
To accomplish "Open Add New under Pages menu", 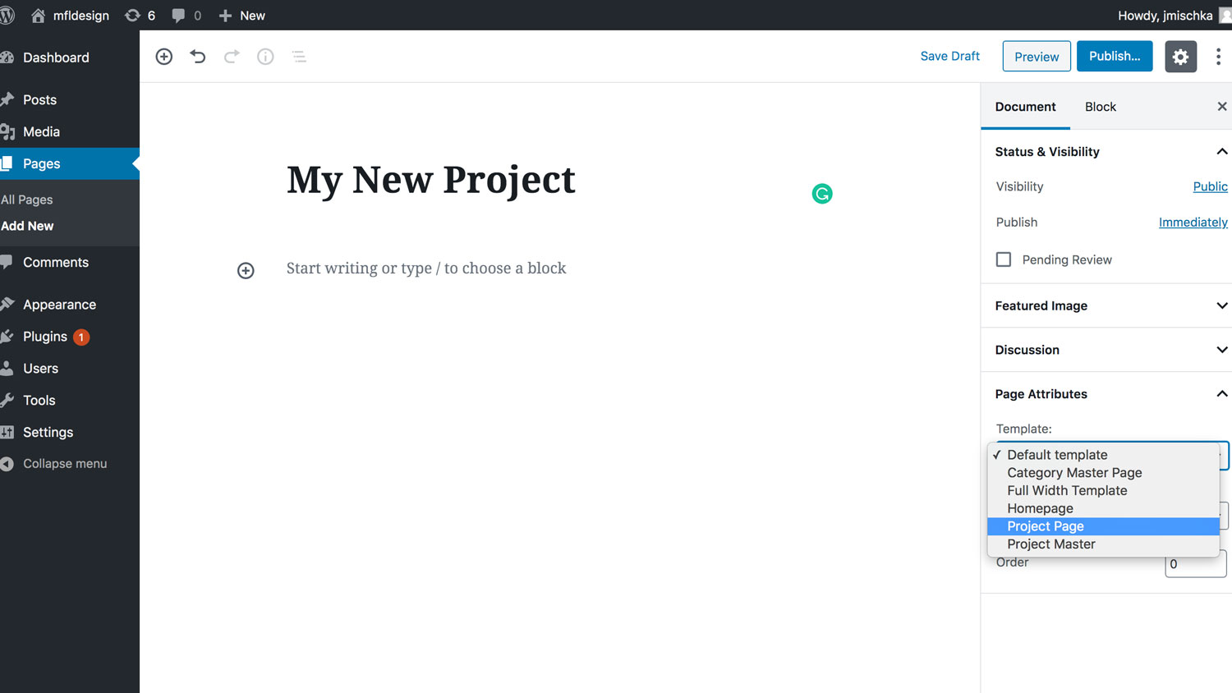I will point(27,226).
